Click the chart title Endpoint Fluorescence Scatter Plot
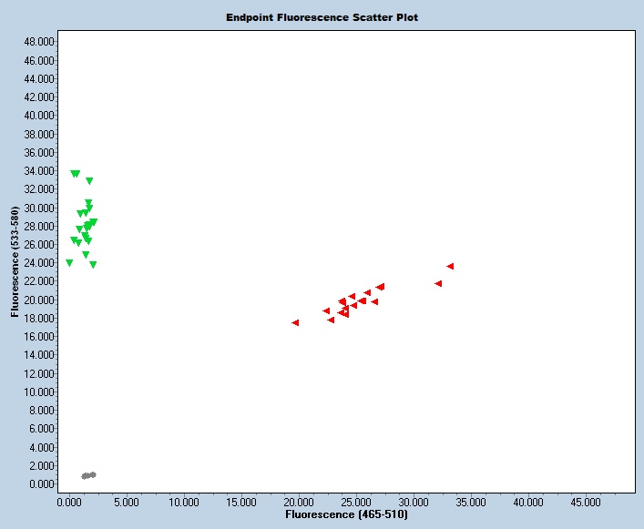This screenshot has width=644, height=529. [x=322, y=17]
